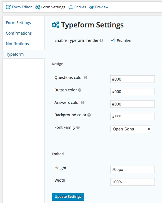The height and width of the screenshot is (203, 162).
Task: Open help tooltip for Questions color
Action: point(86,78)
